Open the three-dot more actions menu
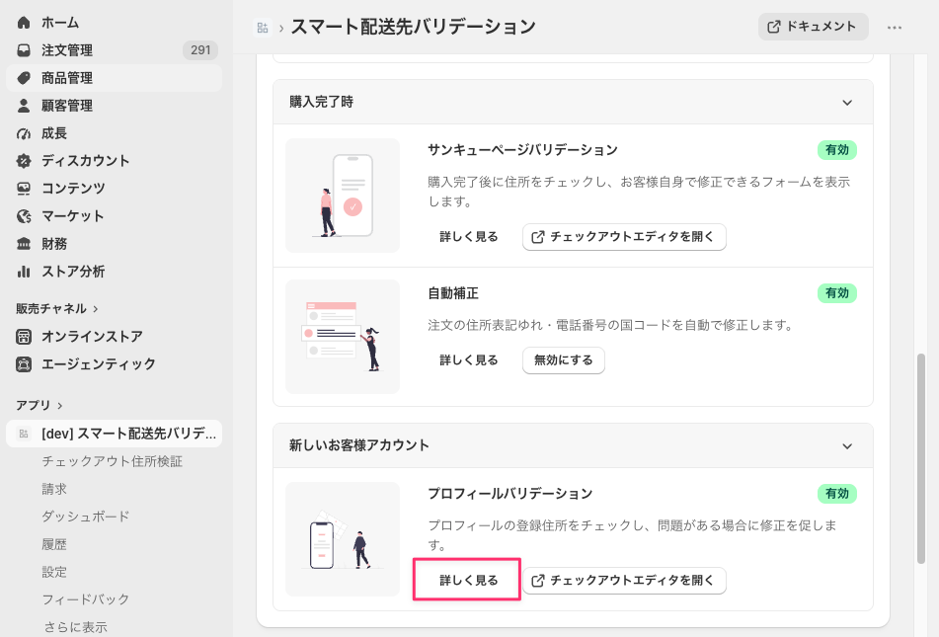This screenshot has width=939, height=637. coord(895,27)
